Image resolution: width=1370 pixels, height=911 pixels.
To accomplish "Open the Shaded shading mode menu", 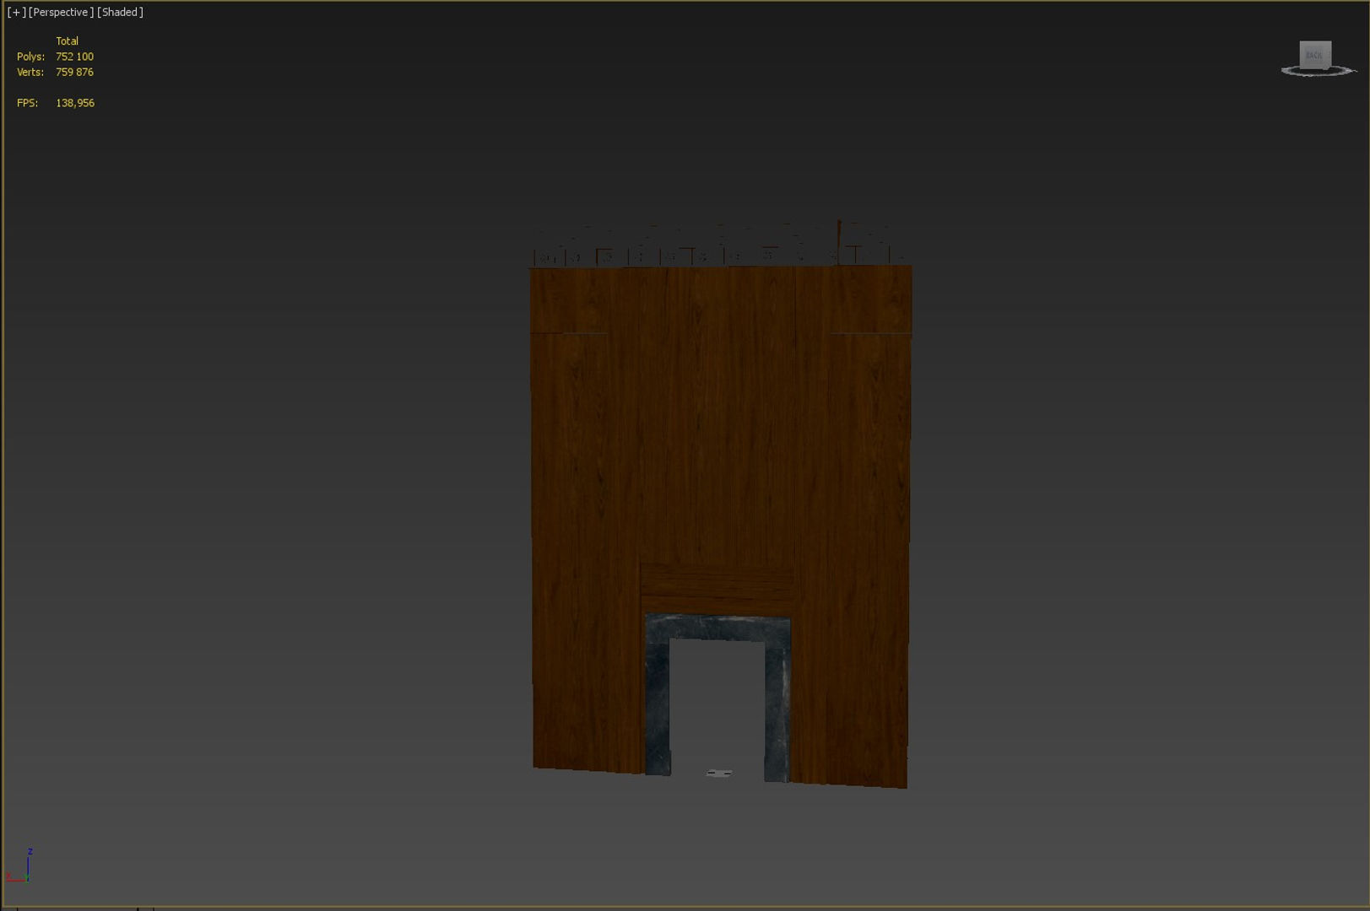I will pos(120,13).
